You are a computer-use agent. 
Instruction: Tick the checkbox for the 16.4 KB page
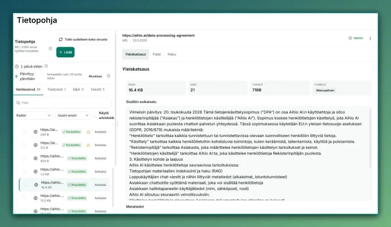coord(24,185)
